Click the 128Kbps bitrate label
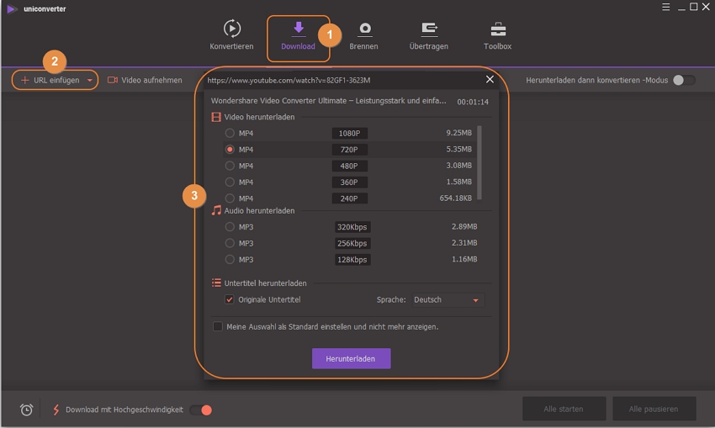715x428 pixels. [352, 259]
